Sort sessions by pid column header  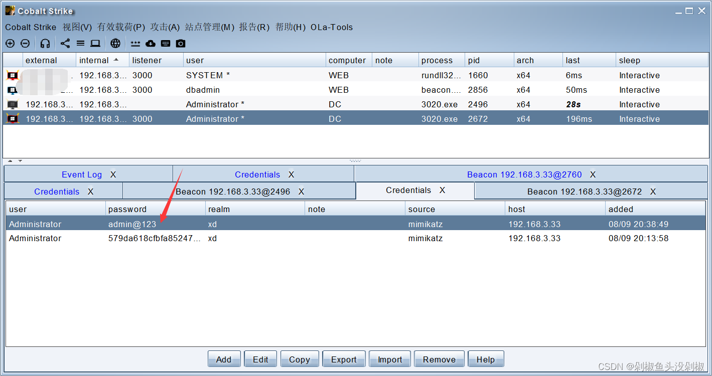click(489, 60)
